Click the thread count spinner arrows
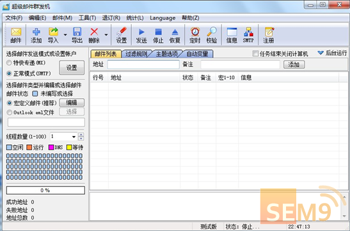Viewport: 350px width, 231px height. [x=81, y=137]
